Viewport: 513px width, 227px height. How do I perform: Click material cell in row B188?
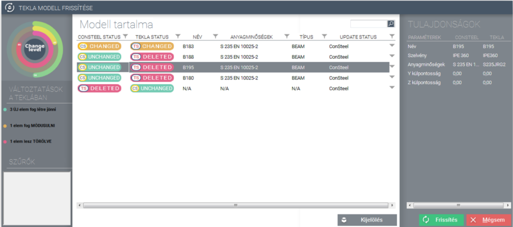[239, 57]
